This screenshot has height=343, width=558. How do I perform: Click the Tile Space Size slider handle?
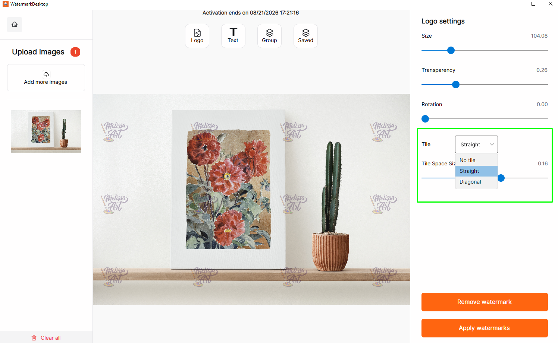point(501,178)
